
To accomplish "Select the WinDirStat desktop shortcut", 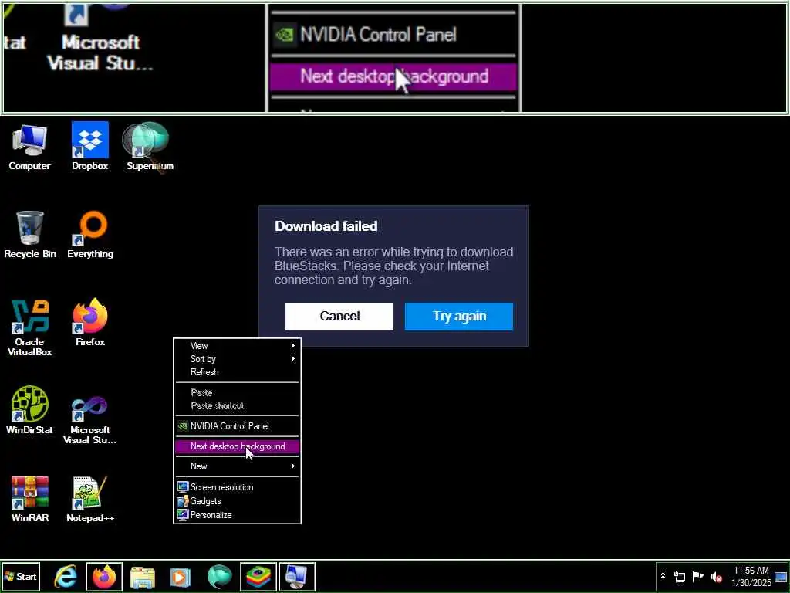I will point(29,411).
